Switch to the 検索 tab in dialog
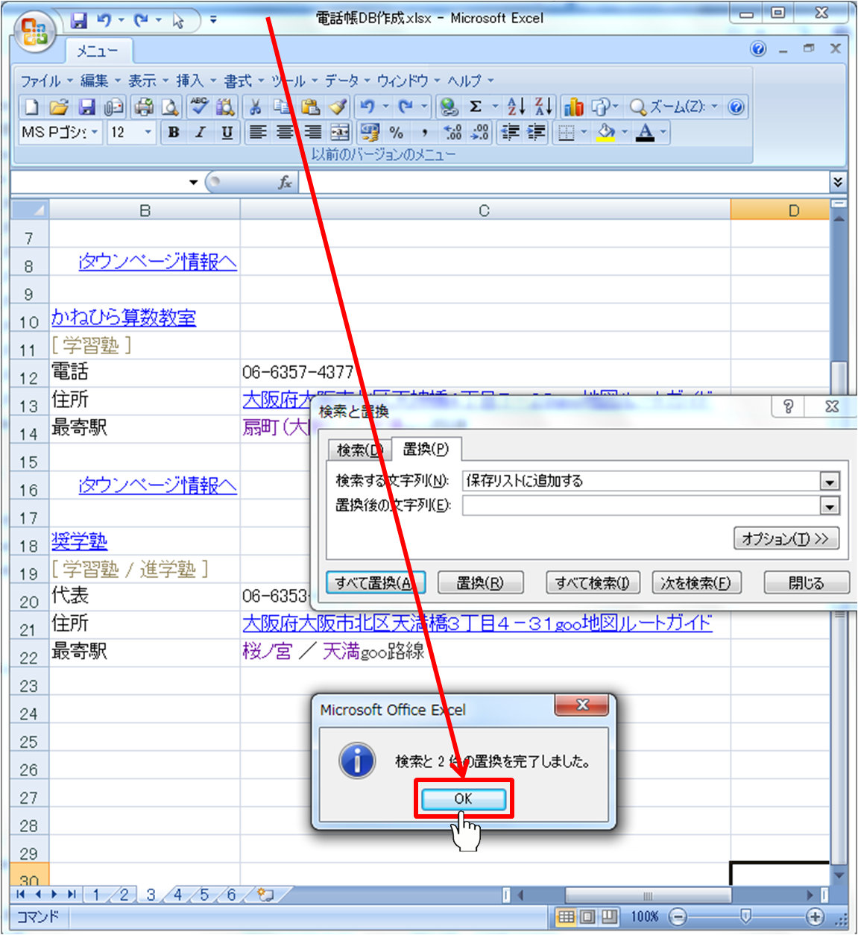 (359, 450)
